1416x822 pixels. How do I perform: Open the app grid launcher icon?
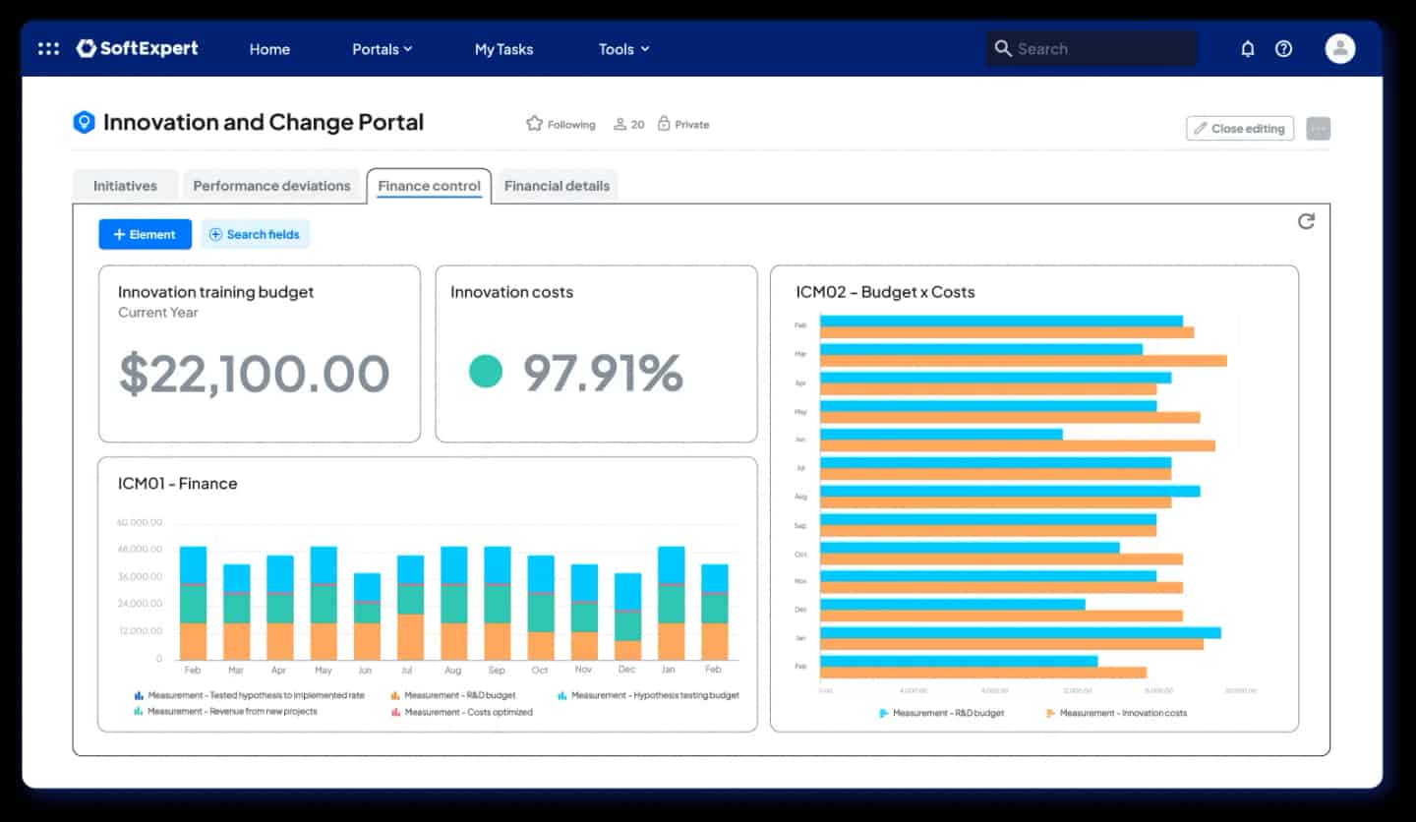[x=47, y=48]
